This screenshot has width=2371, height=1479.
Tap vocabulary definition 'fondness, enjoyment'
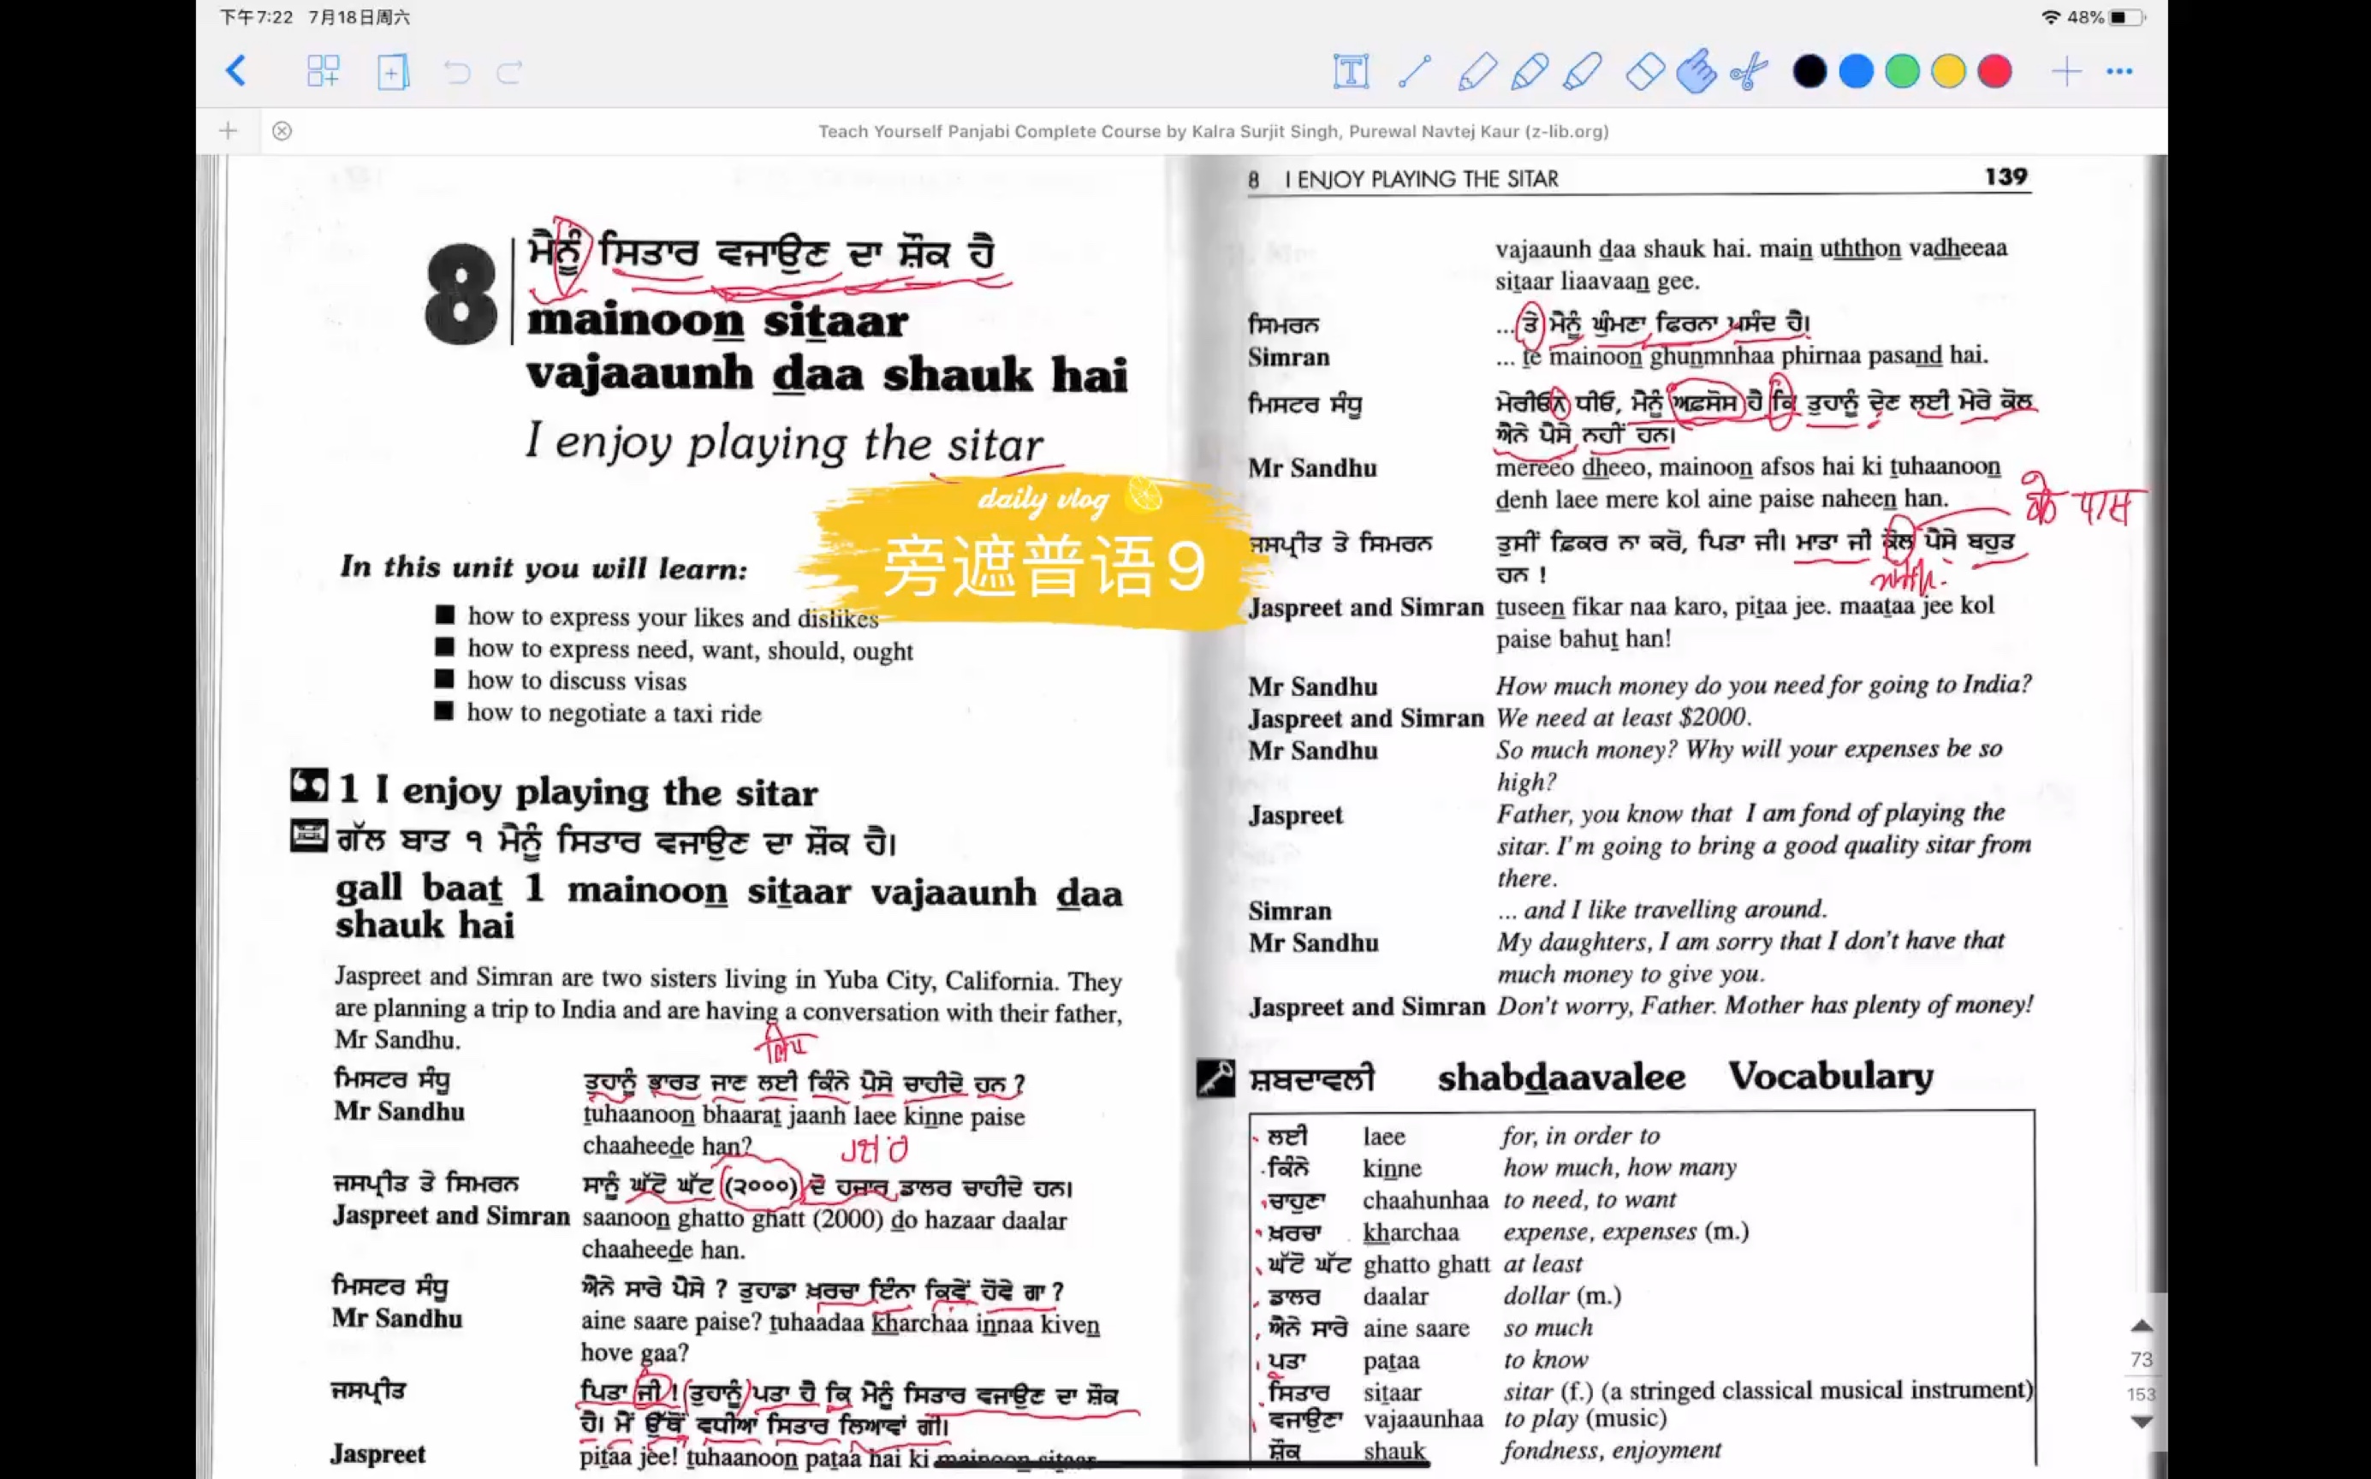[x=1612, y=1451]
